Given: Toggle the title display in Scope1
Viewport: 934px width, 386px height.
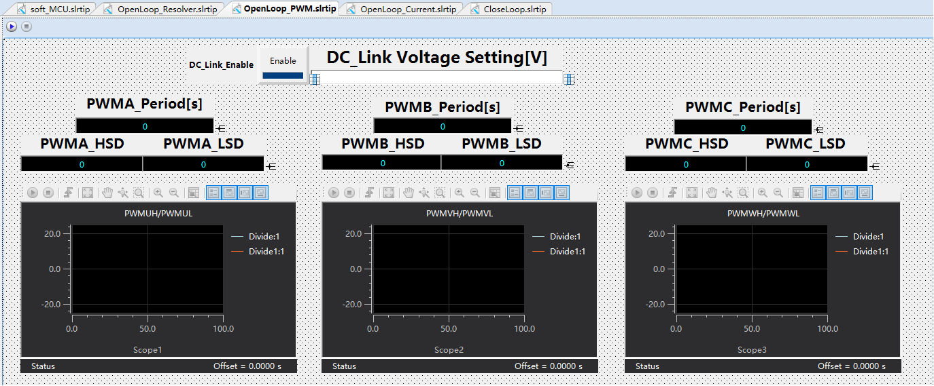Looking at the screenshot, I should pyautogui.click(x=229, y=193).
